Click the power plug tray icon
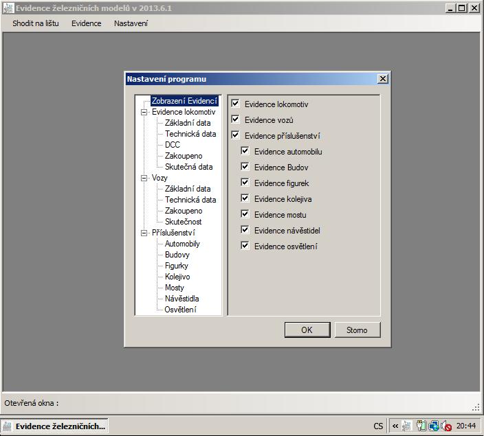The height and width of the screenshot is (436, 484). (x=421, y=426)
